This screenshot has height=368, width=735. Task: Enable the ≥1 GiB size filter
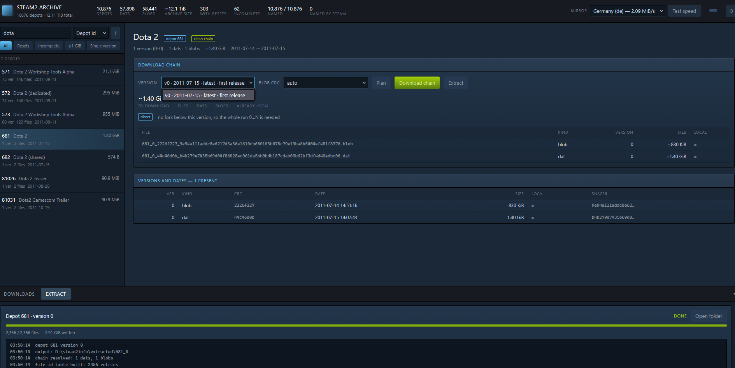point(75,46)
